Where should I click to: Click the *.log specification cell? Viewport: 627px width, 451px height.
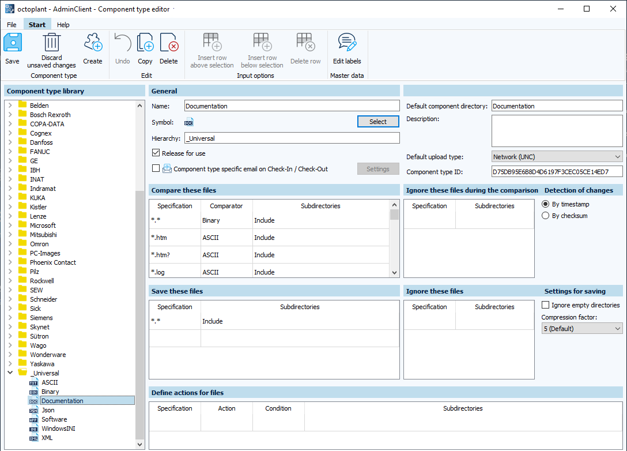[x=175, y=272]
